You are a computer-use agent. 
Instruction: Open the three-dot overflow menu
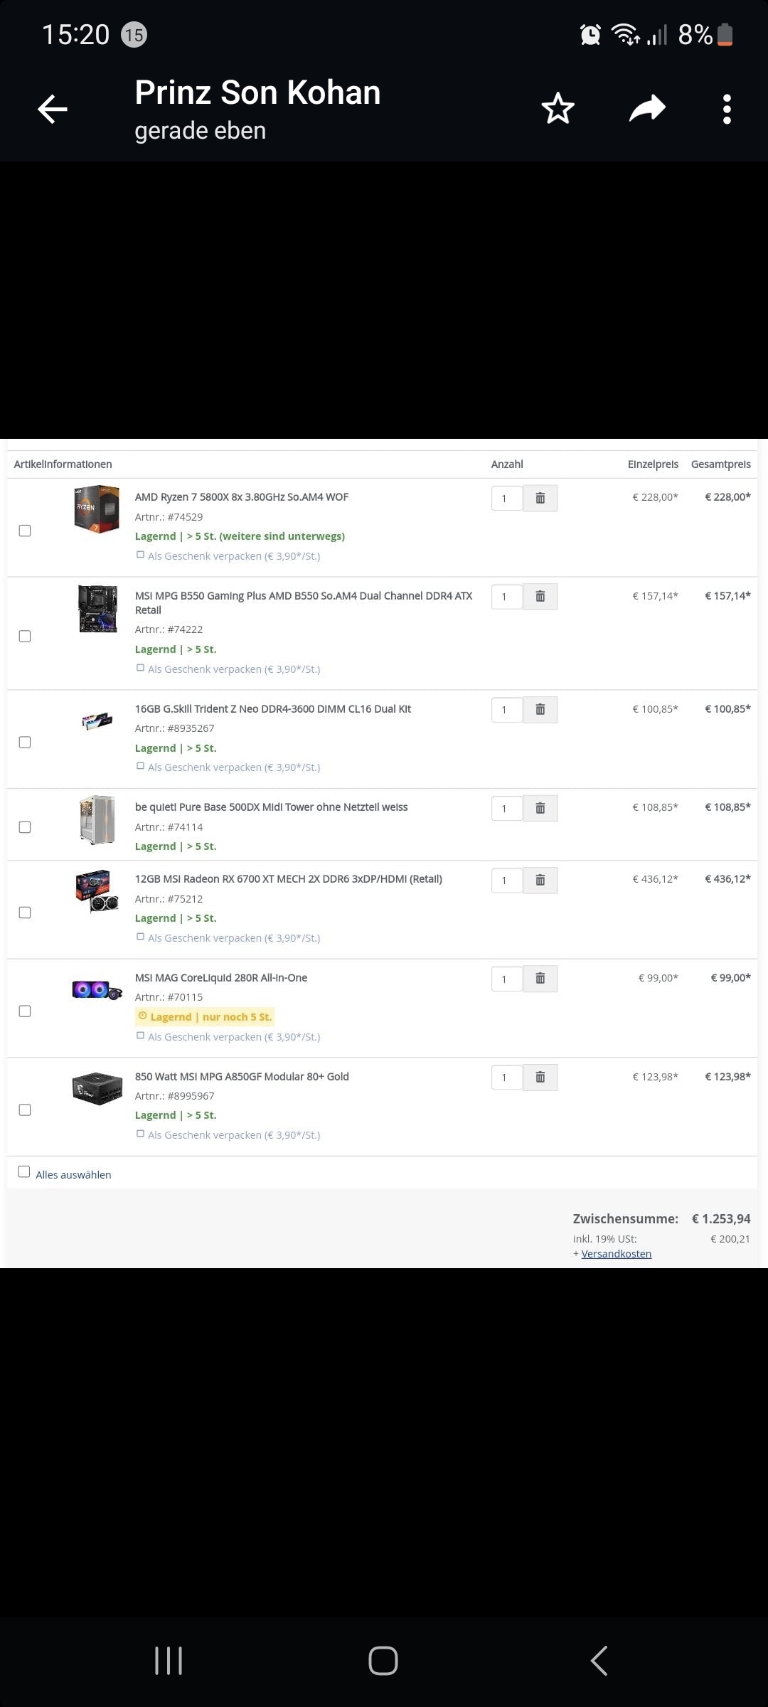[726, 110]
